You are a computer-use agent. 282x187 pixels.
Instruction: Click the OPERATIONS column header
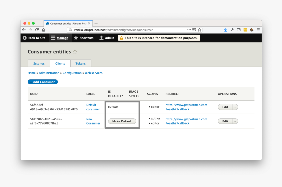coord(227,94)
